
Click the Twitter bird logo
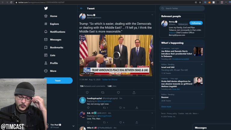46,8
